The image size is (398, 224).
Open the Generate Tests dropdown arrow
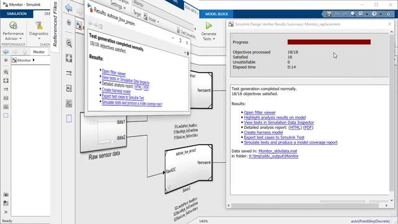coord(214,39)
